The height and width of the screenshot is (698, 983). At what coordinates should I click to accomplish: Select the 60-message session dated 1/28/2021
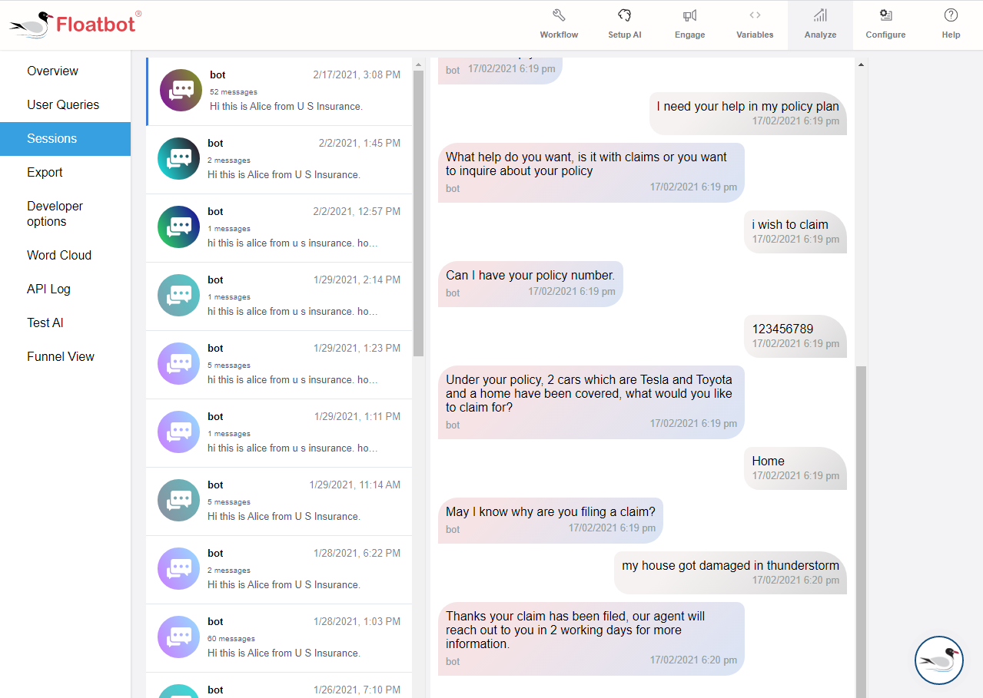(x=277, y=637)
